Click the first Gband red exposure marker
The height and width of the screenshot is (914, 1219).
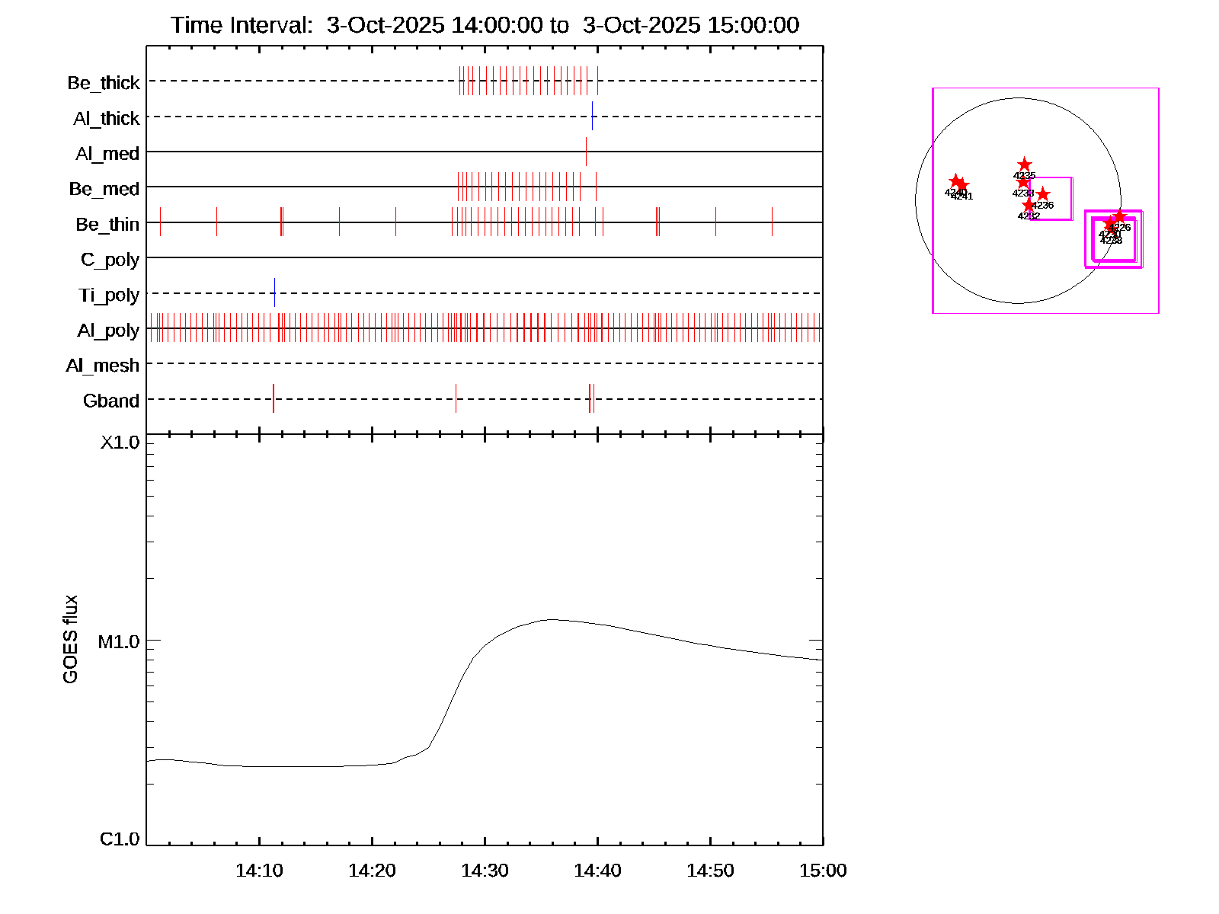point(273,399)
